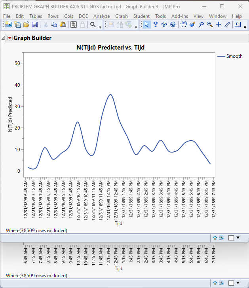Screen dimensions: 249x288
Task: Select the Lasso tool
Action: click(201, 25)
